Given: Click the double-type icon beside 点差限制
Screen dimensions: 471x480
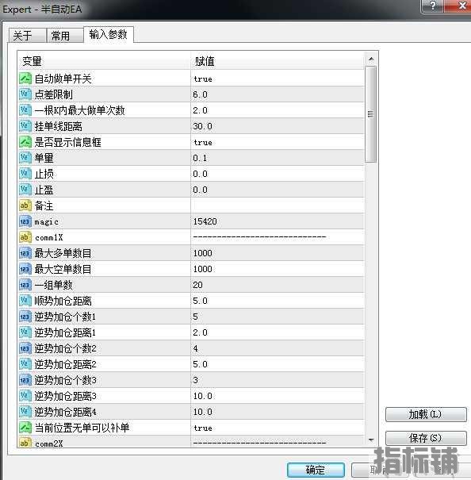Looking at the screenshot, I should (25, 94).
